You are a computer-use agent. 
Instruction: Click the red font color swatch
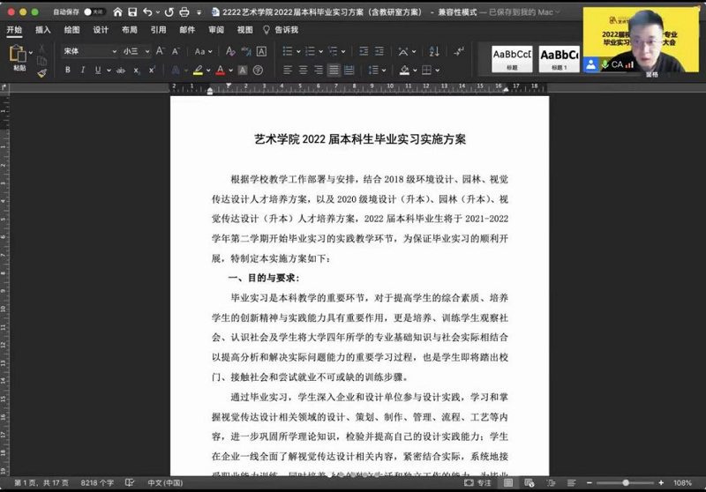pos(220,70)
